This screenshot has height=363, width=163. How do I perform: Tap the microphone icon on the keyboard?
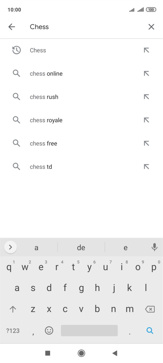click(x=154, y=247)
